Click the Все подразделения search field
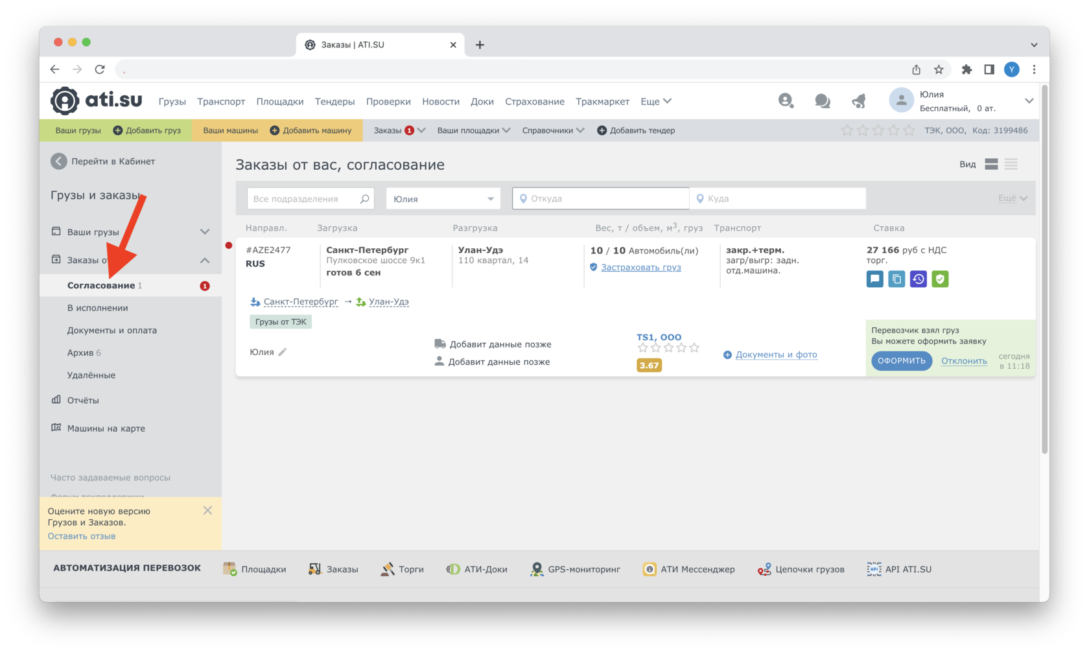The image size is (1089, 654). (310, 199)
